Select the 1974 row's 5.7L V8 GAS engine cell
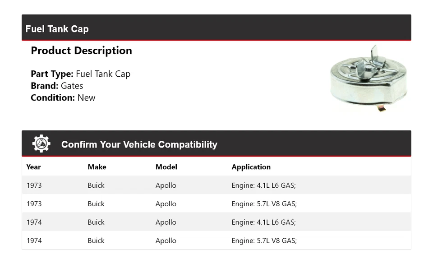 264,241
